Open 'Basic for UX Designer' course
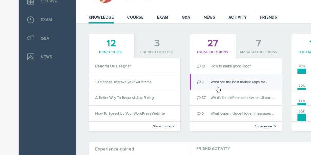This screenshot has width=311, height=155. (x=113, y=66)
